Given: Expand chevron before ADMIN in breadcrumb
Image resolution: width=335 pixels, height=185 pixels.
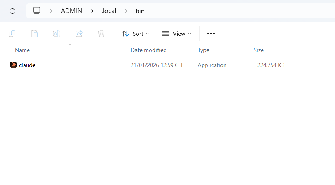Looking at the screenshot, I should point(51,11).
